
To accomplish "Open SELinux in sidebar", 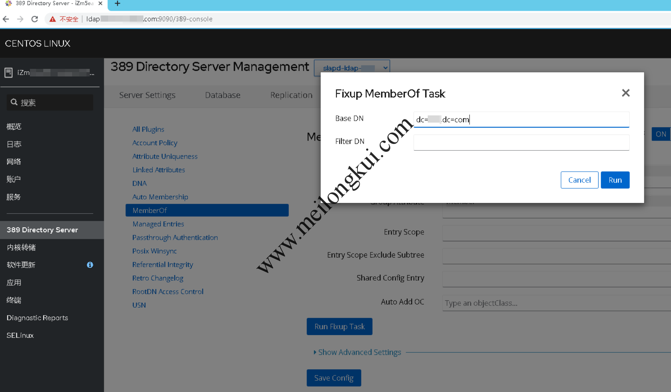I will pos(20,335).
